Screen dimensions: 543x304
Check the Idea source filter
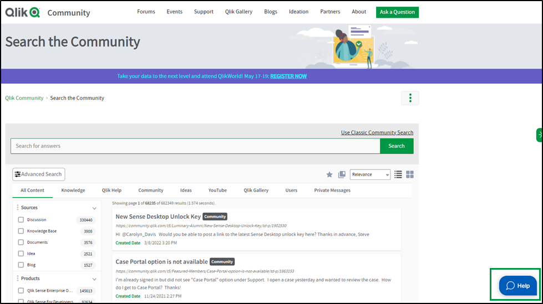21,254
